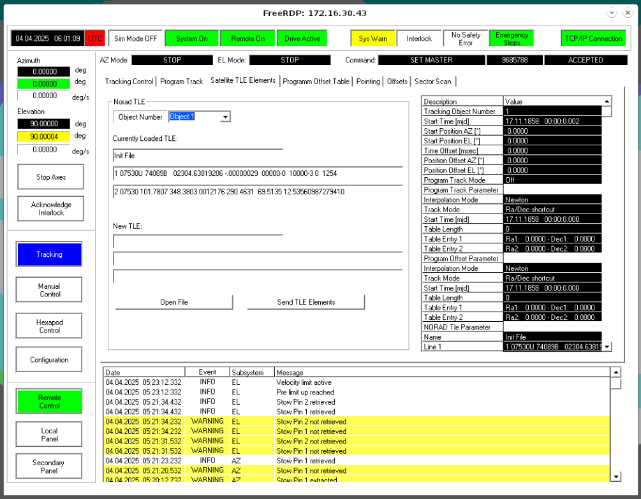
Task: Open the Configuration panel
Action: click(49, 359)
